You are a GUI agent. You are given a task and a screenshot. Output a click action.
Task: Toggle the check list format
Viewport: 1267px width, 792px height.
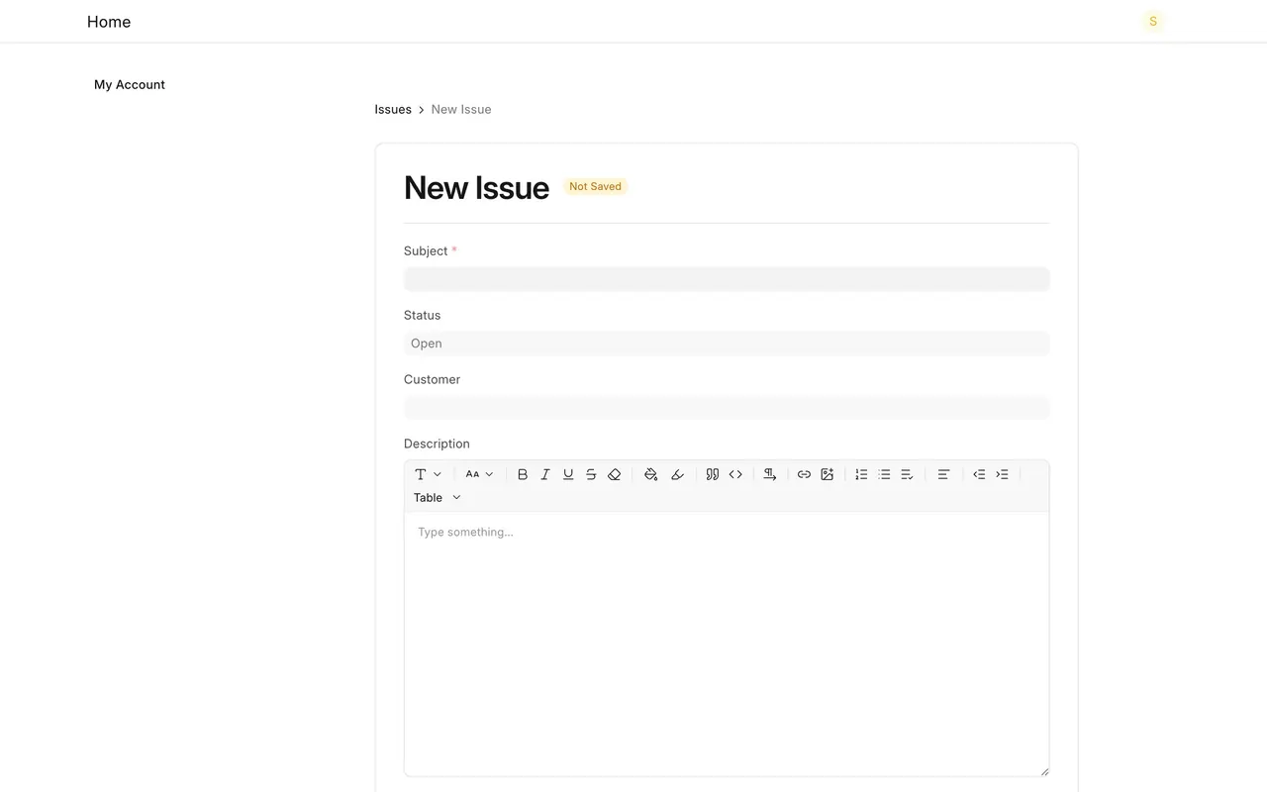point(907,474)
